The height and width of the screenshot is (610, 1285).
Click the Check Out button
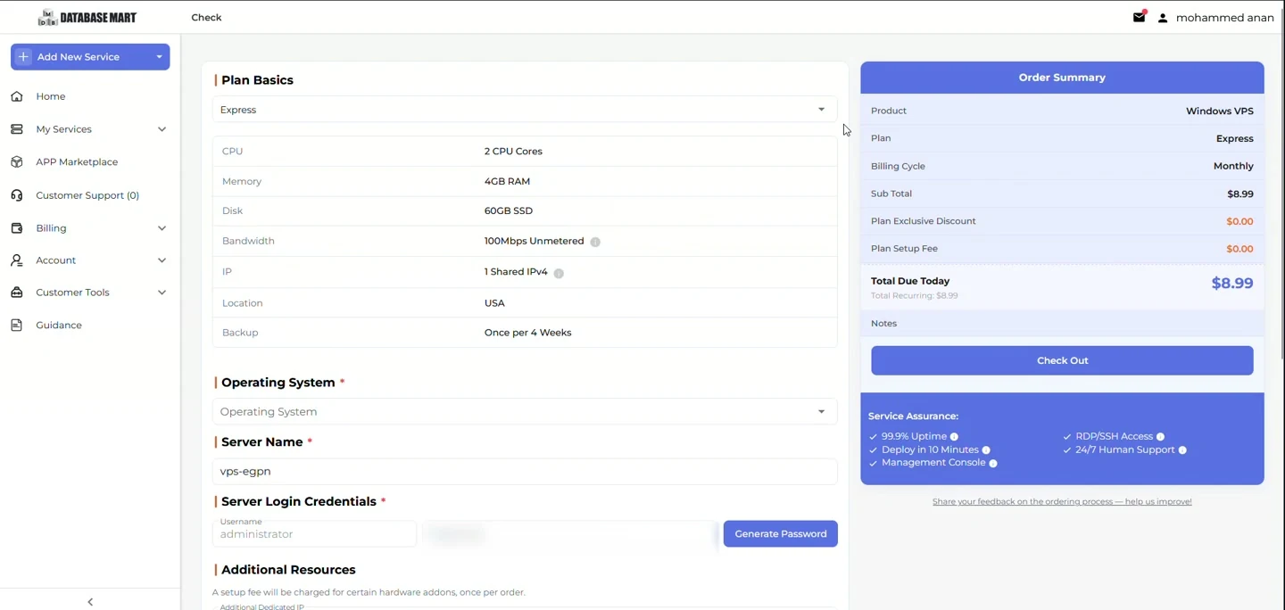coord(1062,360)
